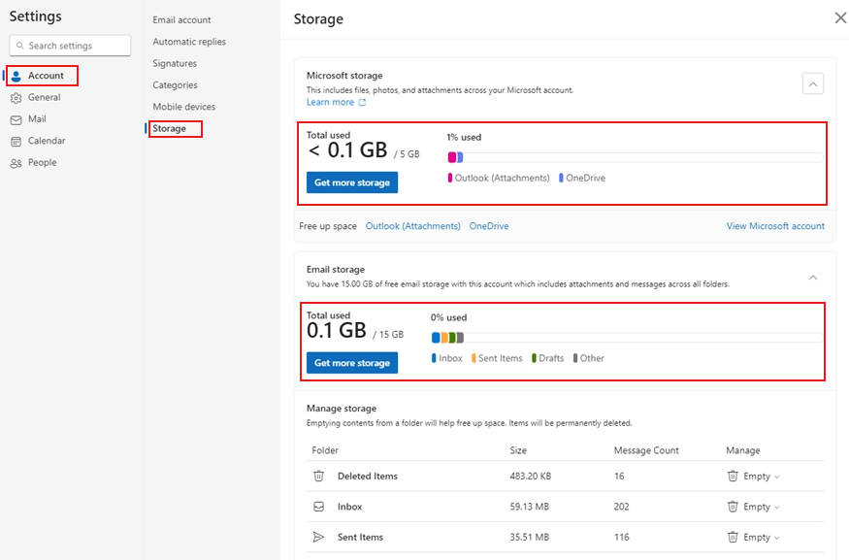Collapse the Email storage section
Image resolution: width=849 pixels, height=560 pixels.
point(813,278)
